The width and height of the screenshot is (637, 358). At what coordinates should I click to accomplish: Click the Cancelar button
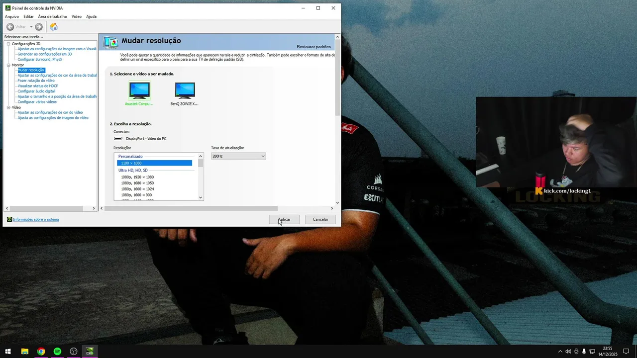point(320,219)
